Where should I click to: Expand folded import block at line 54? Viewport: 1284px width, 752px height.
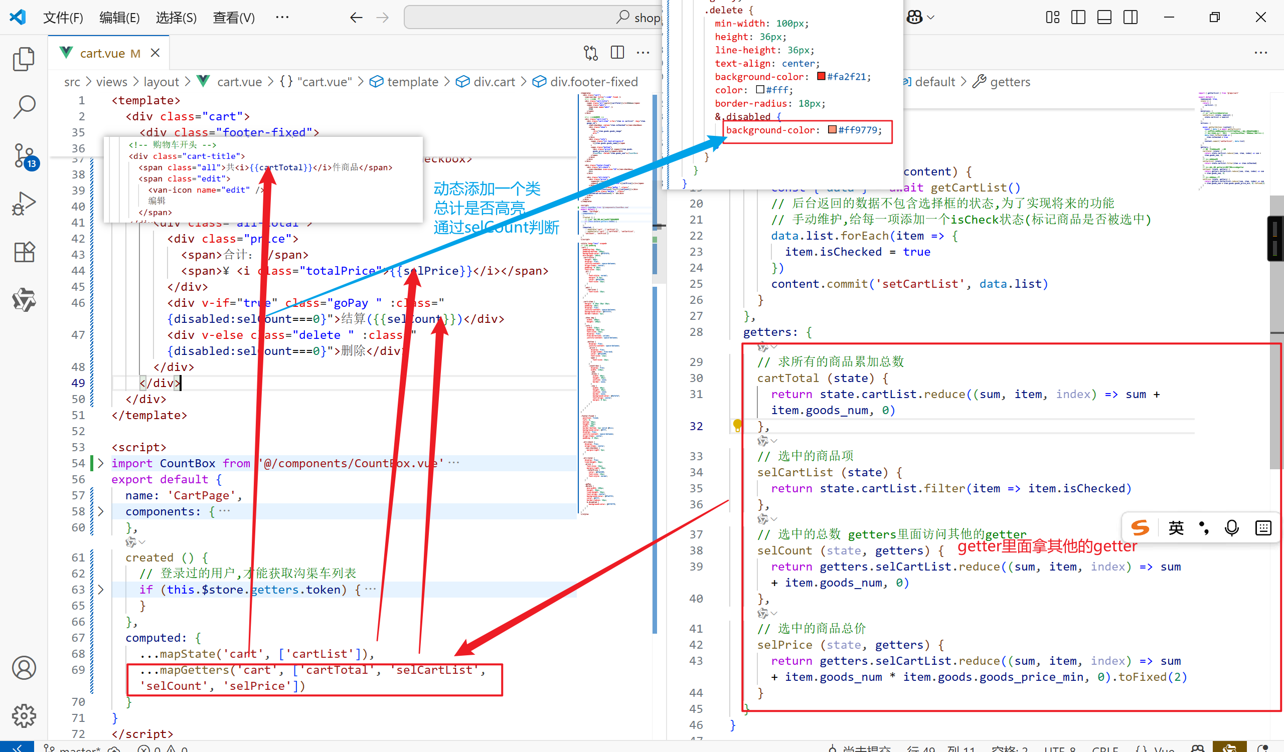[101, 463]
